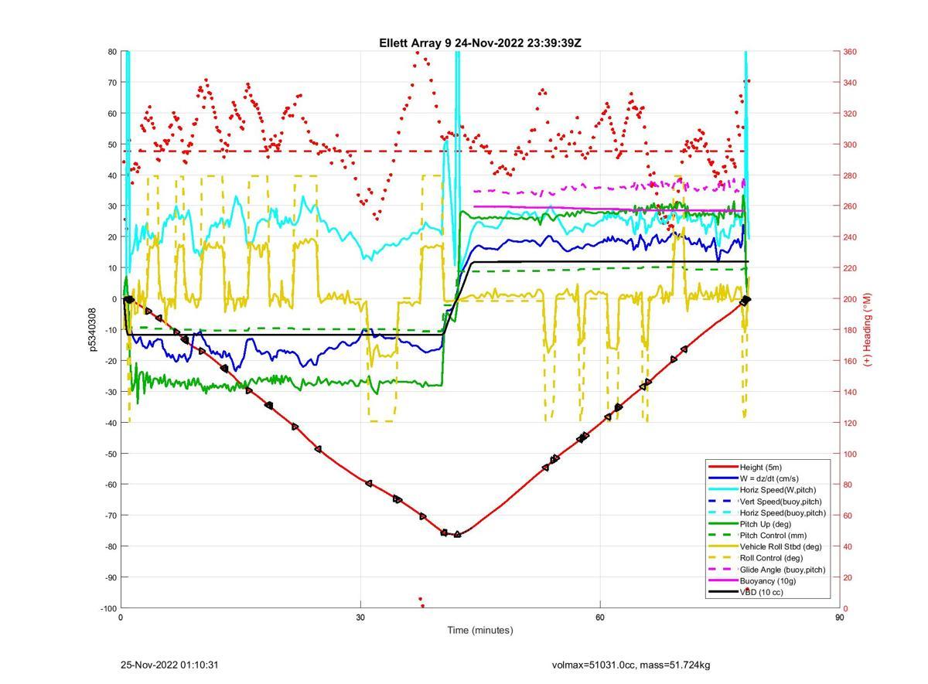The height and width of the screenshot is (684, 928).
Task: Click the Glide Angle (buoy,pitch) legend label
Action: 783,570
